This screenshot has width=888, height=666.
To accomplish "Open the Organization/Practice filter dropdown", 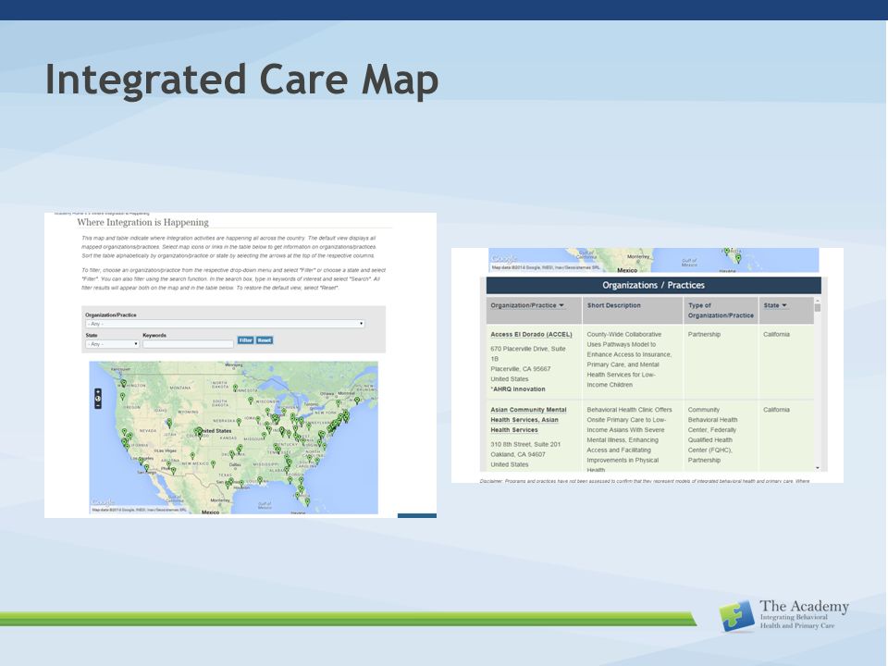I will tap(225, 324).
